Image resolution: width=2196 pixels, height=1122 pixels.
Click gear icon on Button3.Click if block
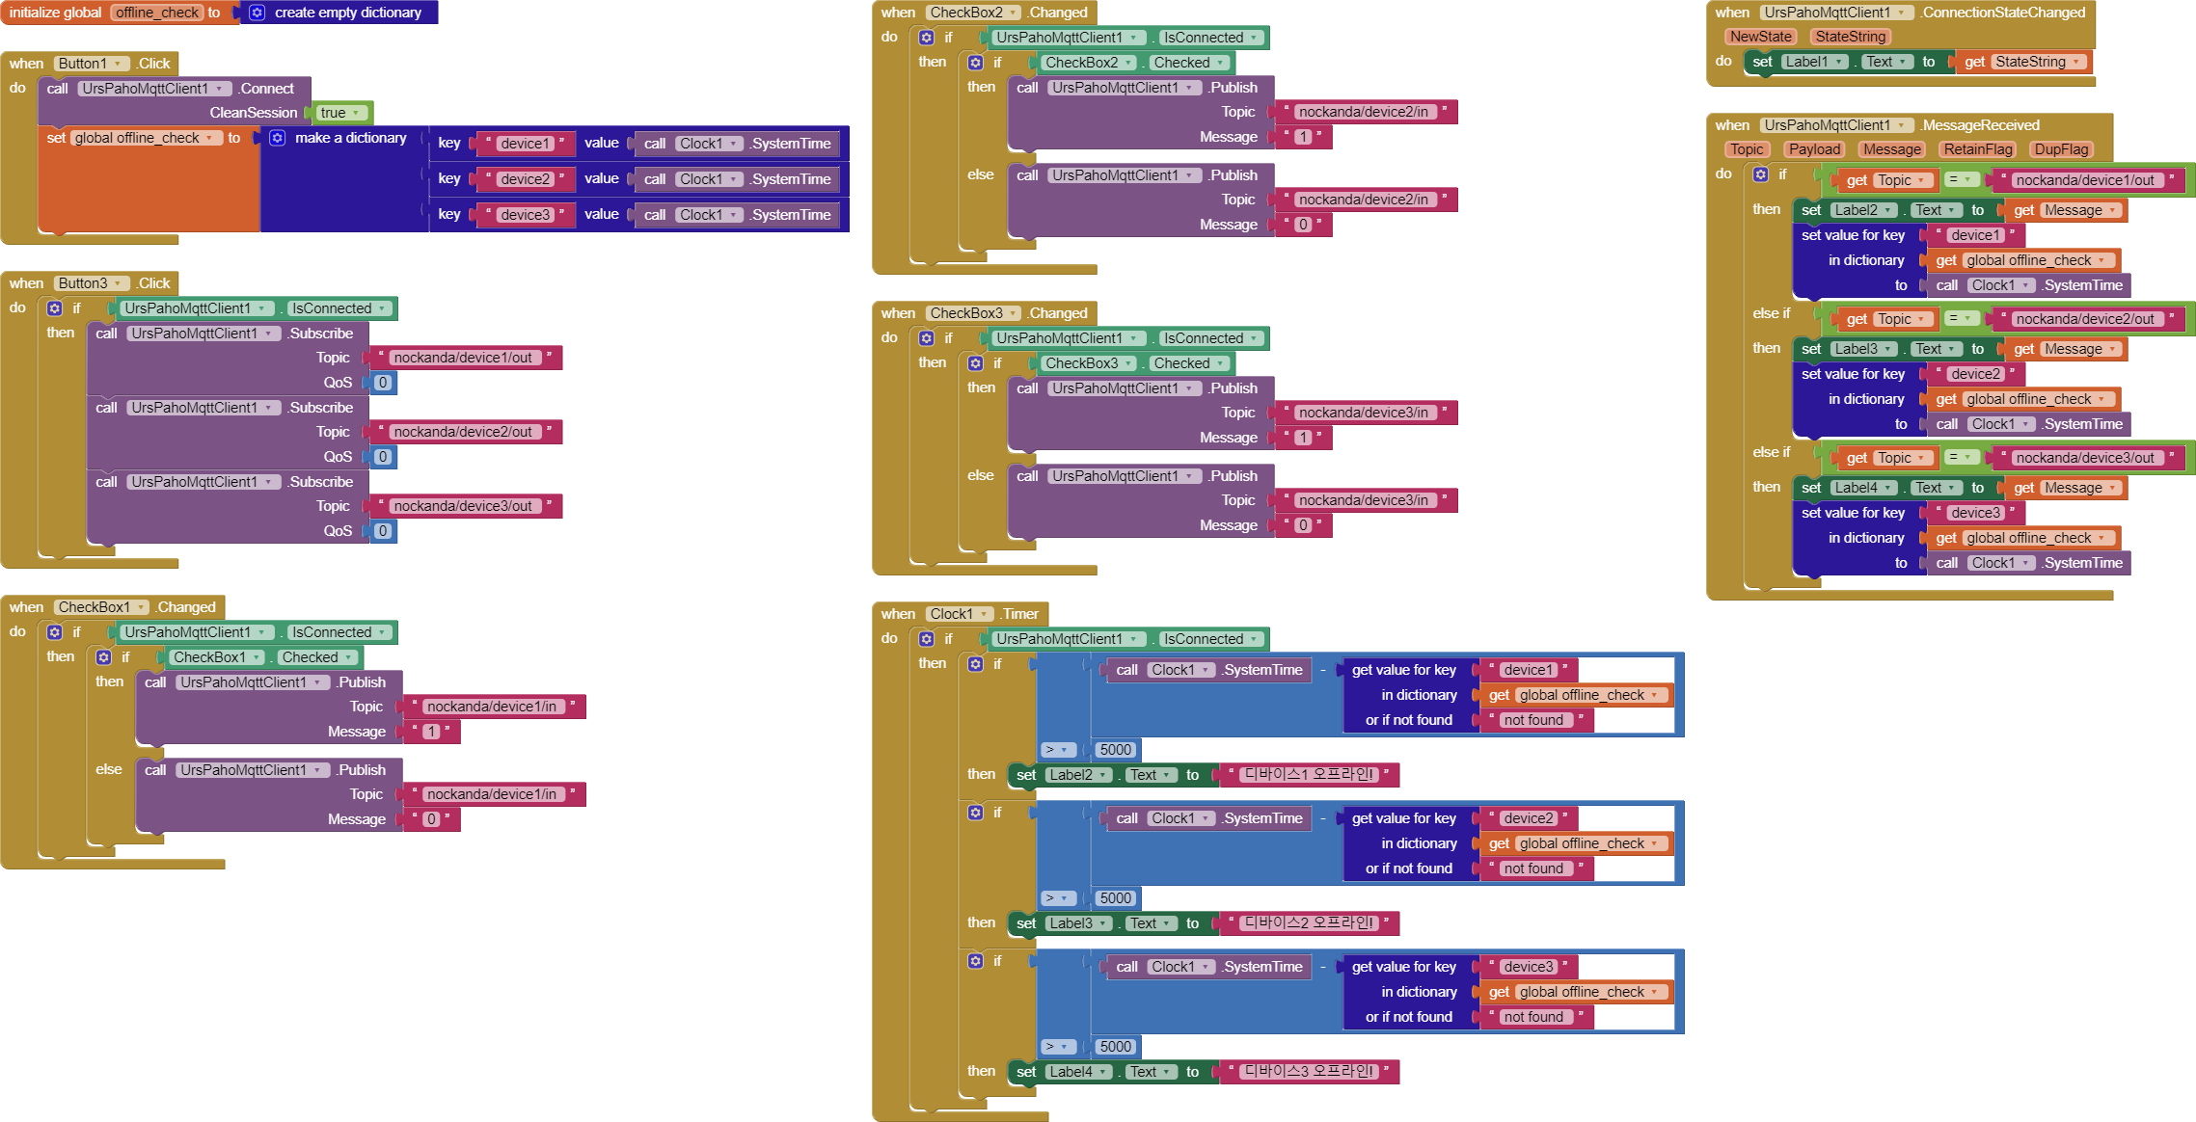pos(55,308)
